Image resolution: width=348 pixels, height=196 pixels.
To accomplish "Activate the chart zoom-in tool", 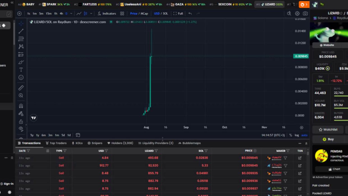I will click(x=21, y=95).
